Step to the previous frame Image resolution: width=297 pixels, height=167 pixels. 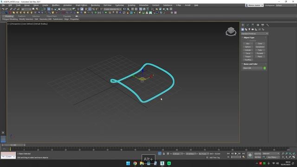[x=232, y=154]
